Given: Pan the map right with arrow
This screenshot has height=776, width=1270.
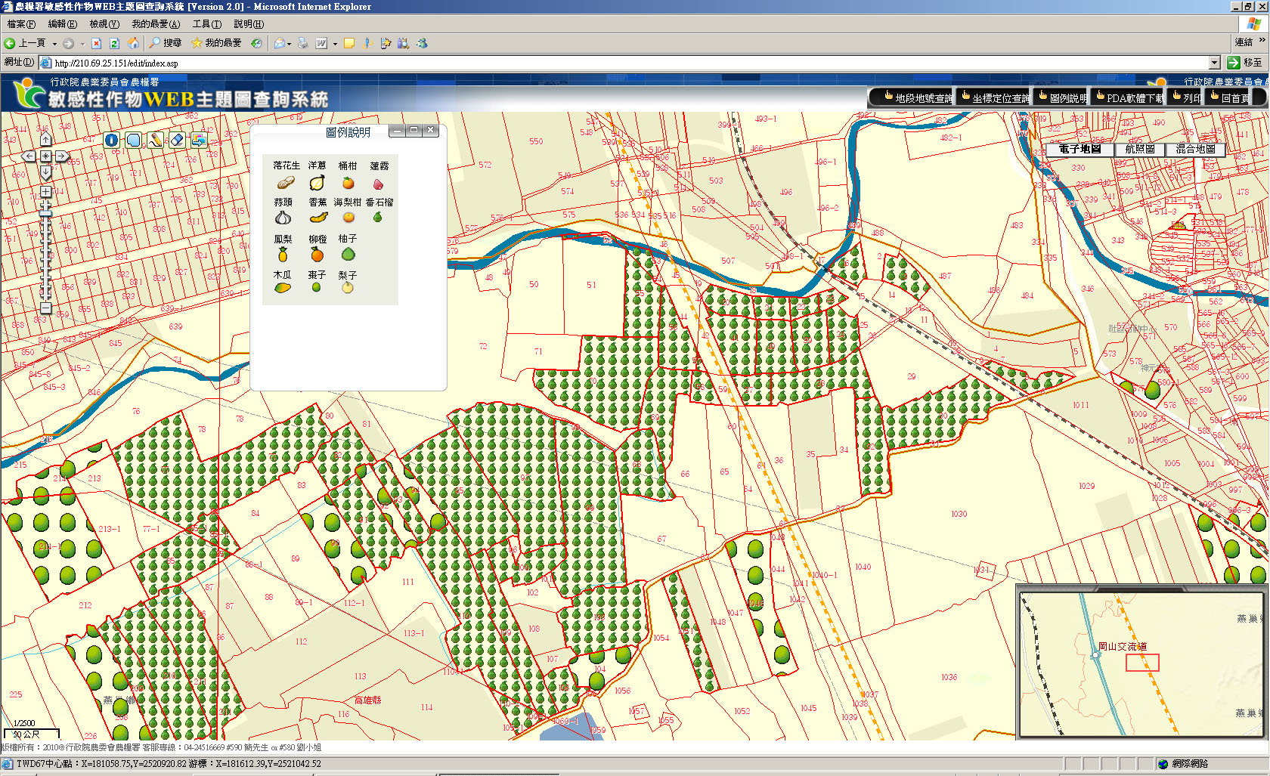Looking at the screenshot, I should (x=62, y=156).
